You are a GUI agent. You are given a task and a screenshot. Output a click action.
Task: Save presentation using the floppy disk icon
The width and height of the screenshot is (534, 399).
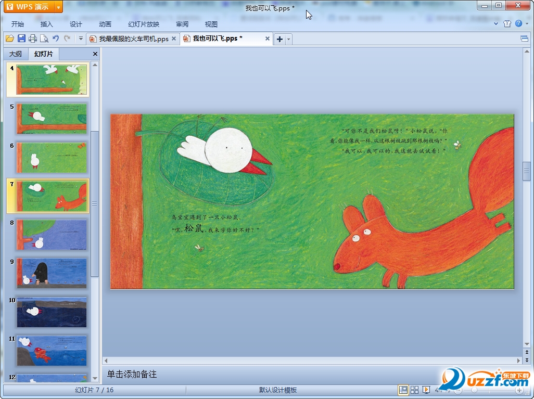21,38
